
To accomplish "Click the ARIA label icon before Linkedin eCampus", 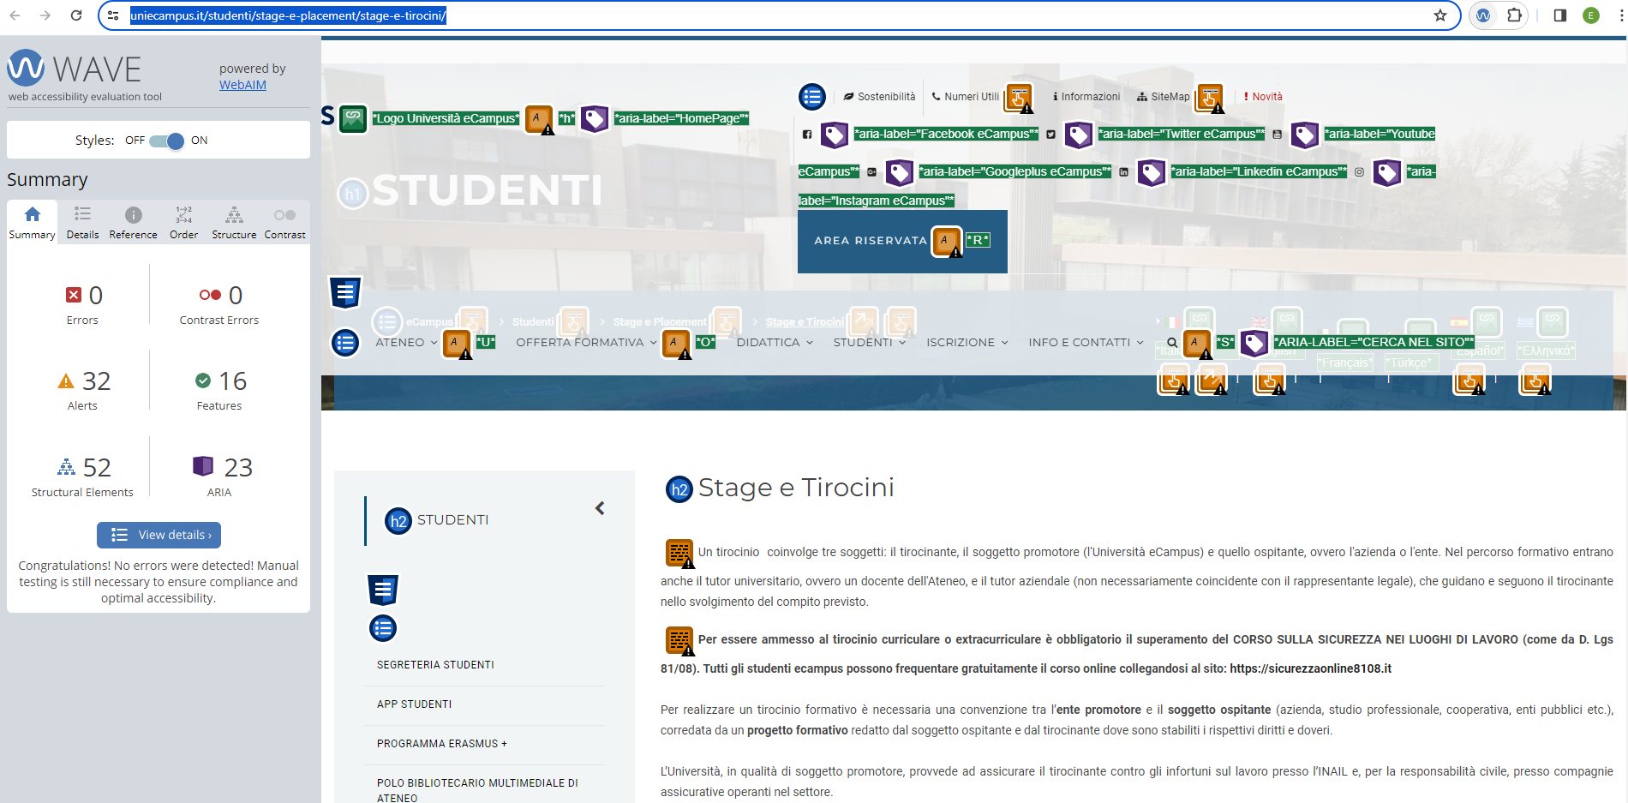I will (1152, 172).
